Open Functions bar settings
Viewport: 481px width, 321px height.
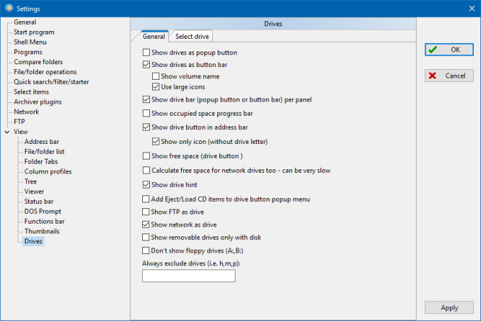(x=45, y=222)
